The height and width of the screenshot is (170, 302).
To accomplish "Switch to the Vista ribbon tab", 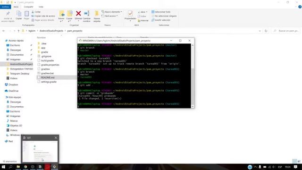I will click(x=41, y=7).
